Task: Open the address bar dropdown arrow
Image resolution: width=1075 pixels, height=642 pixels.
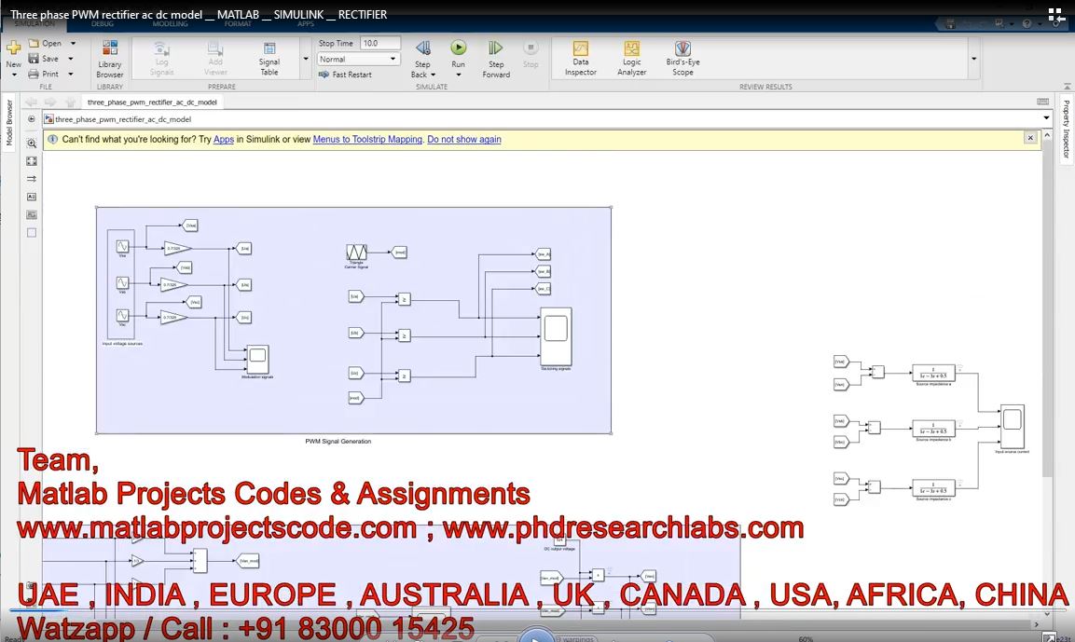Action: click(x=1046, y=117)
